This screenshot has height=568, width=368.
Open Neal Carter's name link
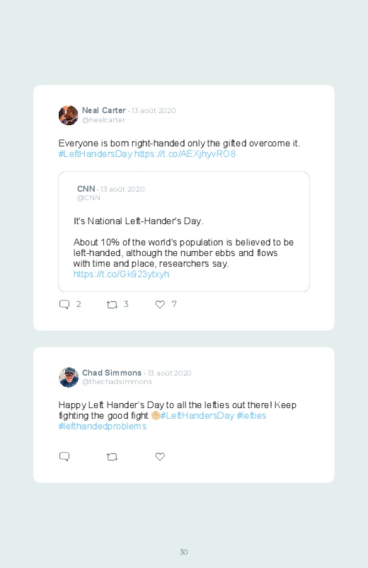pos(104,110)
